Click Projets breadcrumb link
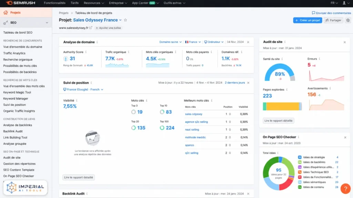The width and height of the screenshot is (353, 198). (x=63, y=13)
